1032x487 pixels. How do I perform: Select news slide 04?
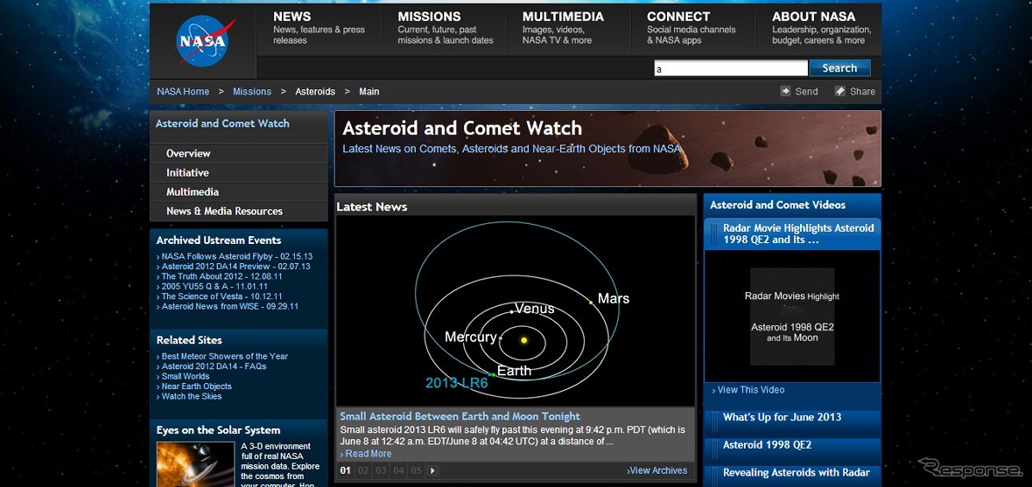point(399,470)
